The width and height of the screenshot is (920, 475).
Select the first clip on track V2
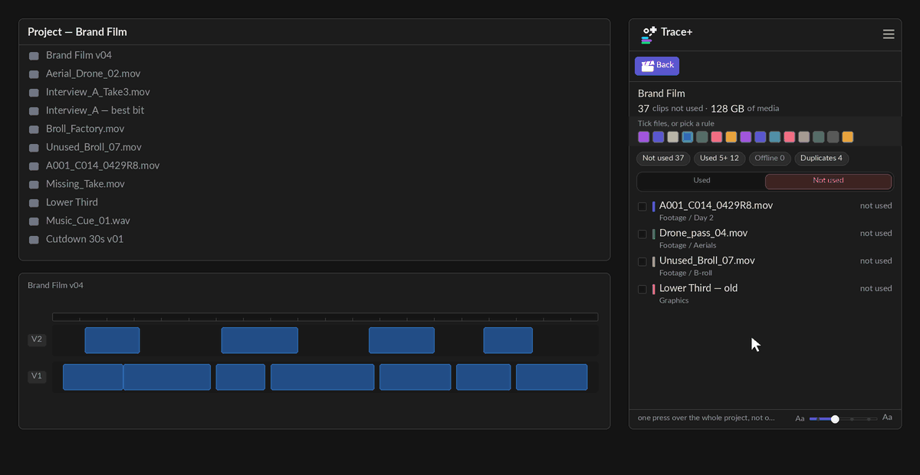pos(112,340)
